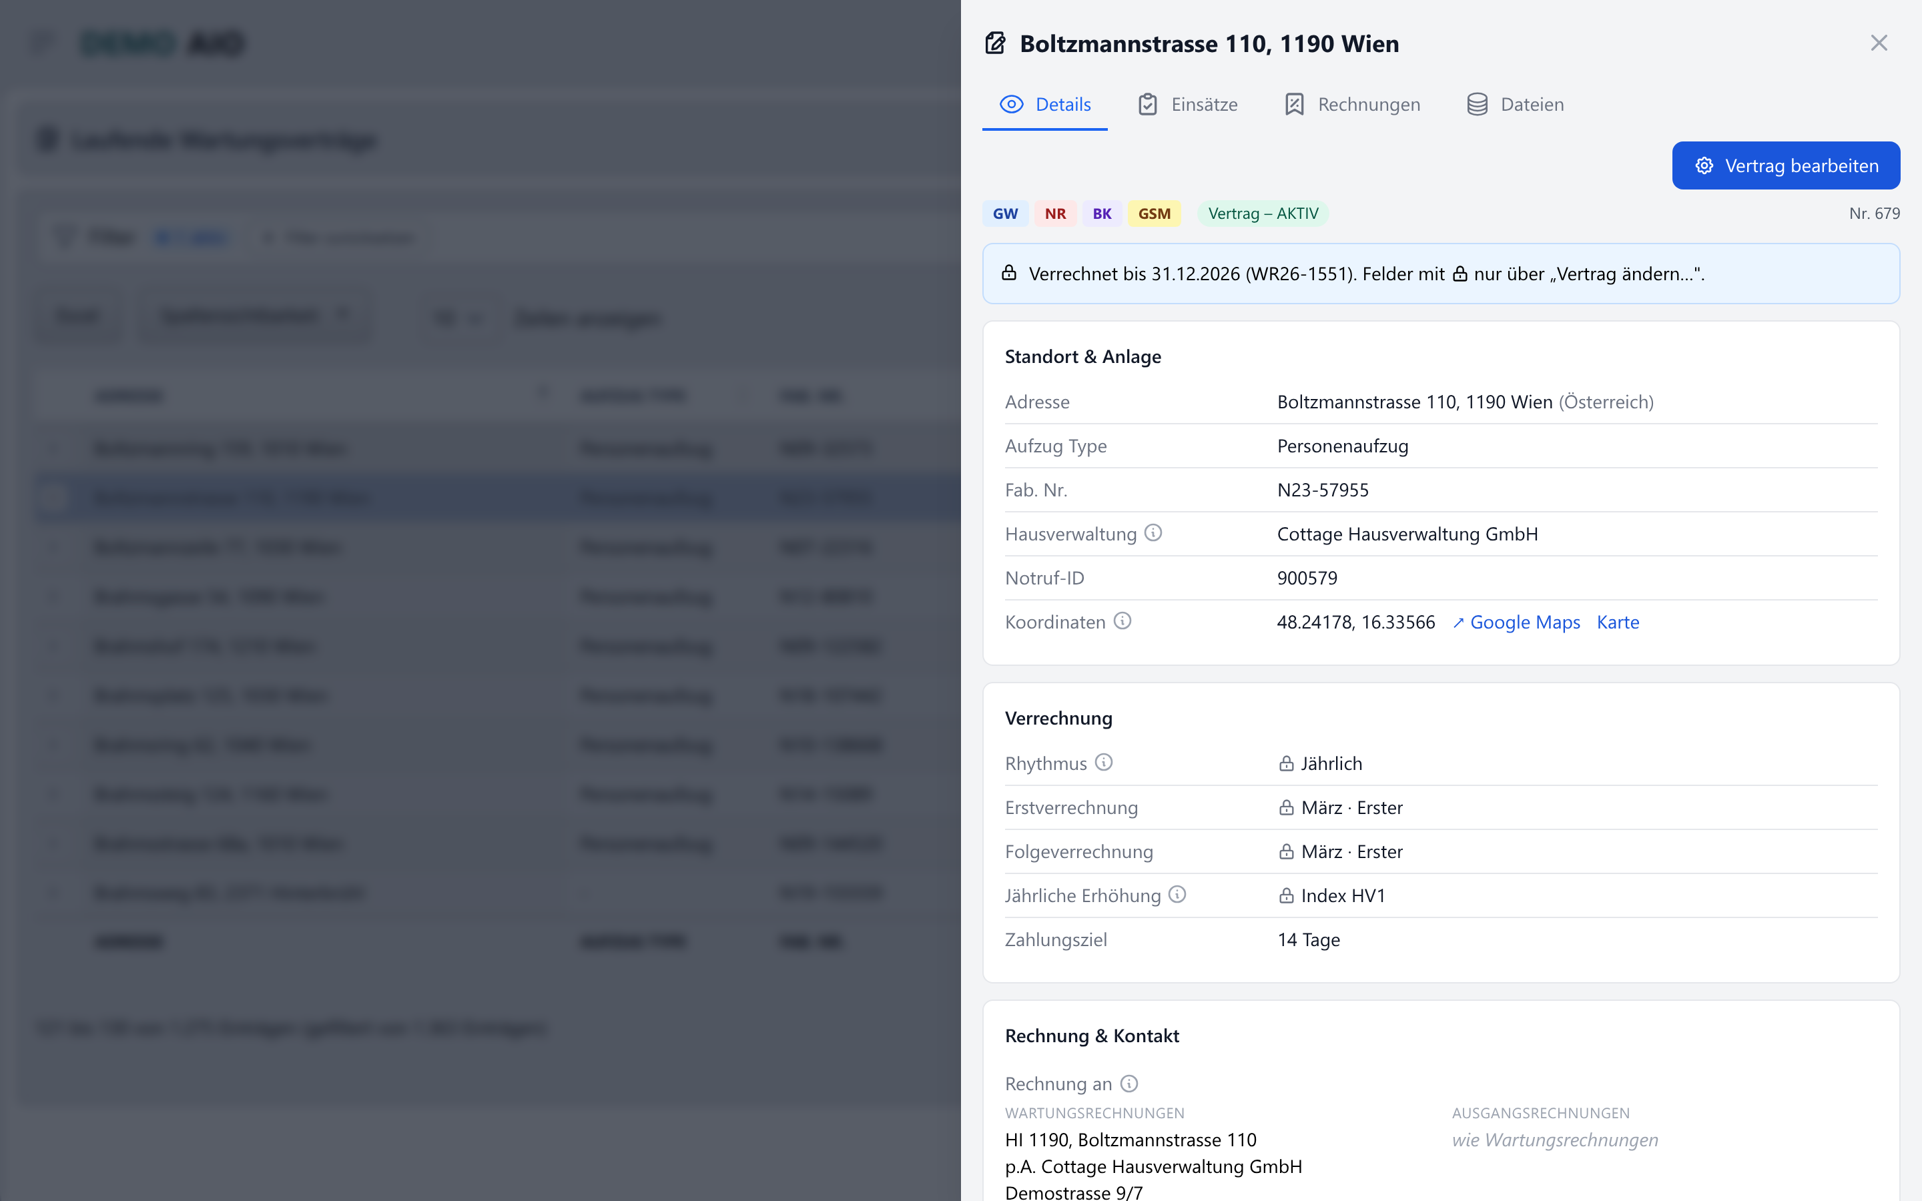Click the contract number Nr. 679

[1875, 213]
